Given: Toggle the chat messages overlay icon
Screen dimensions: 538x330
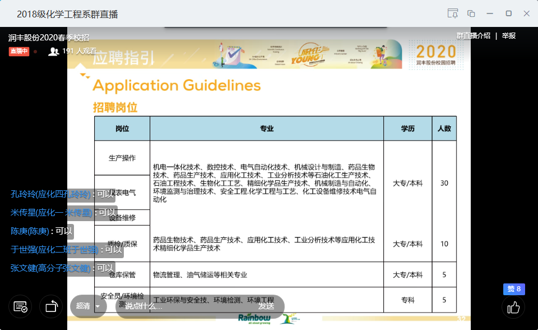Looking at the screenshot, I should coord(21,306).
